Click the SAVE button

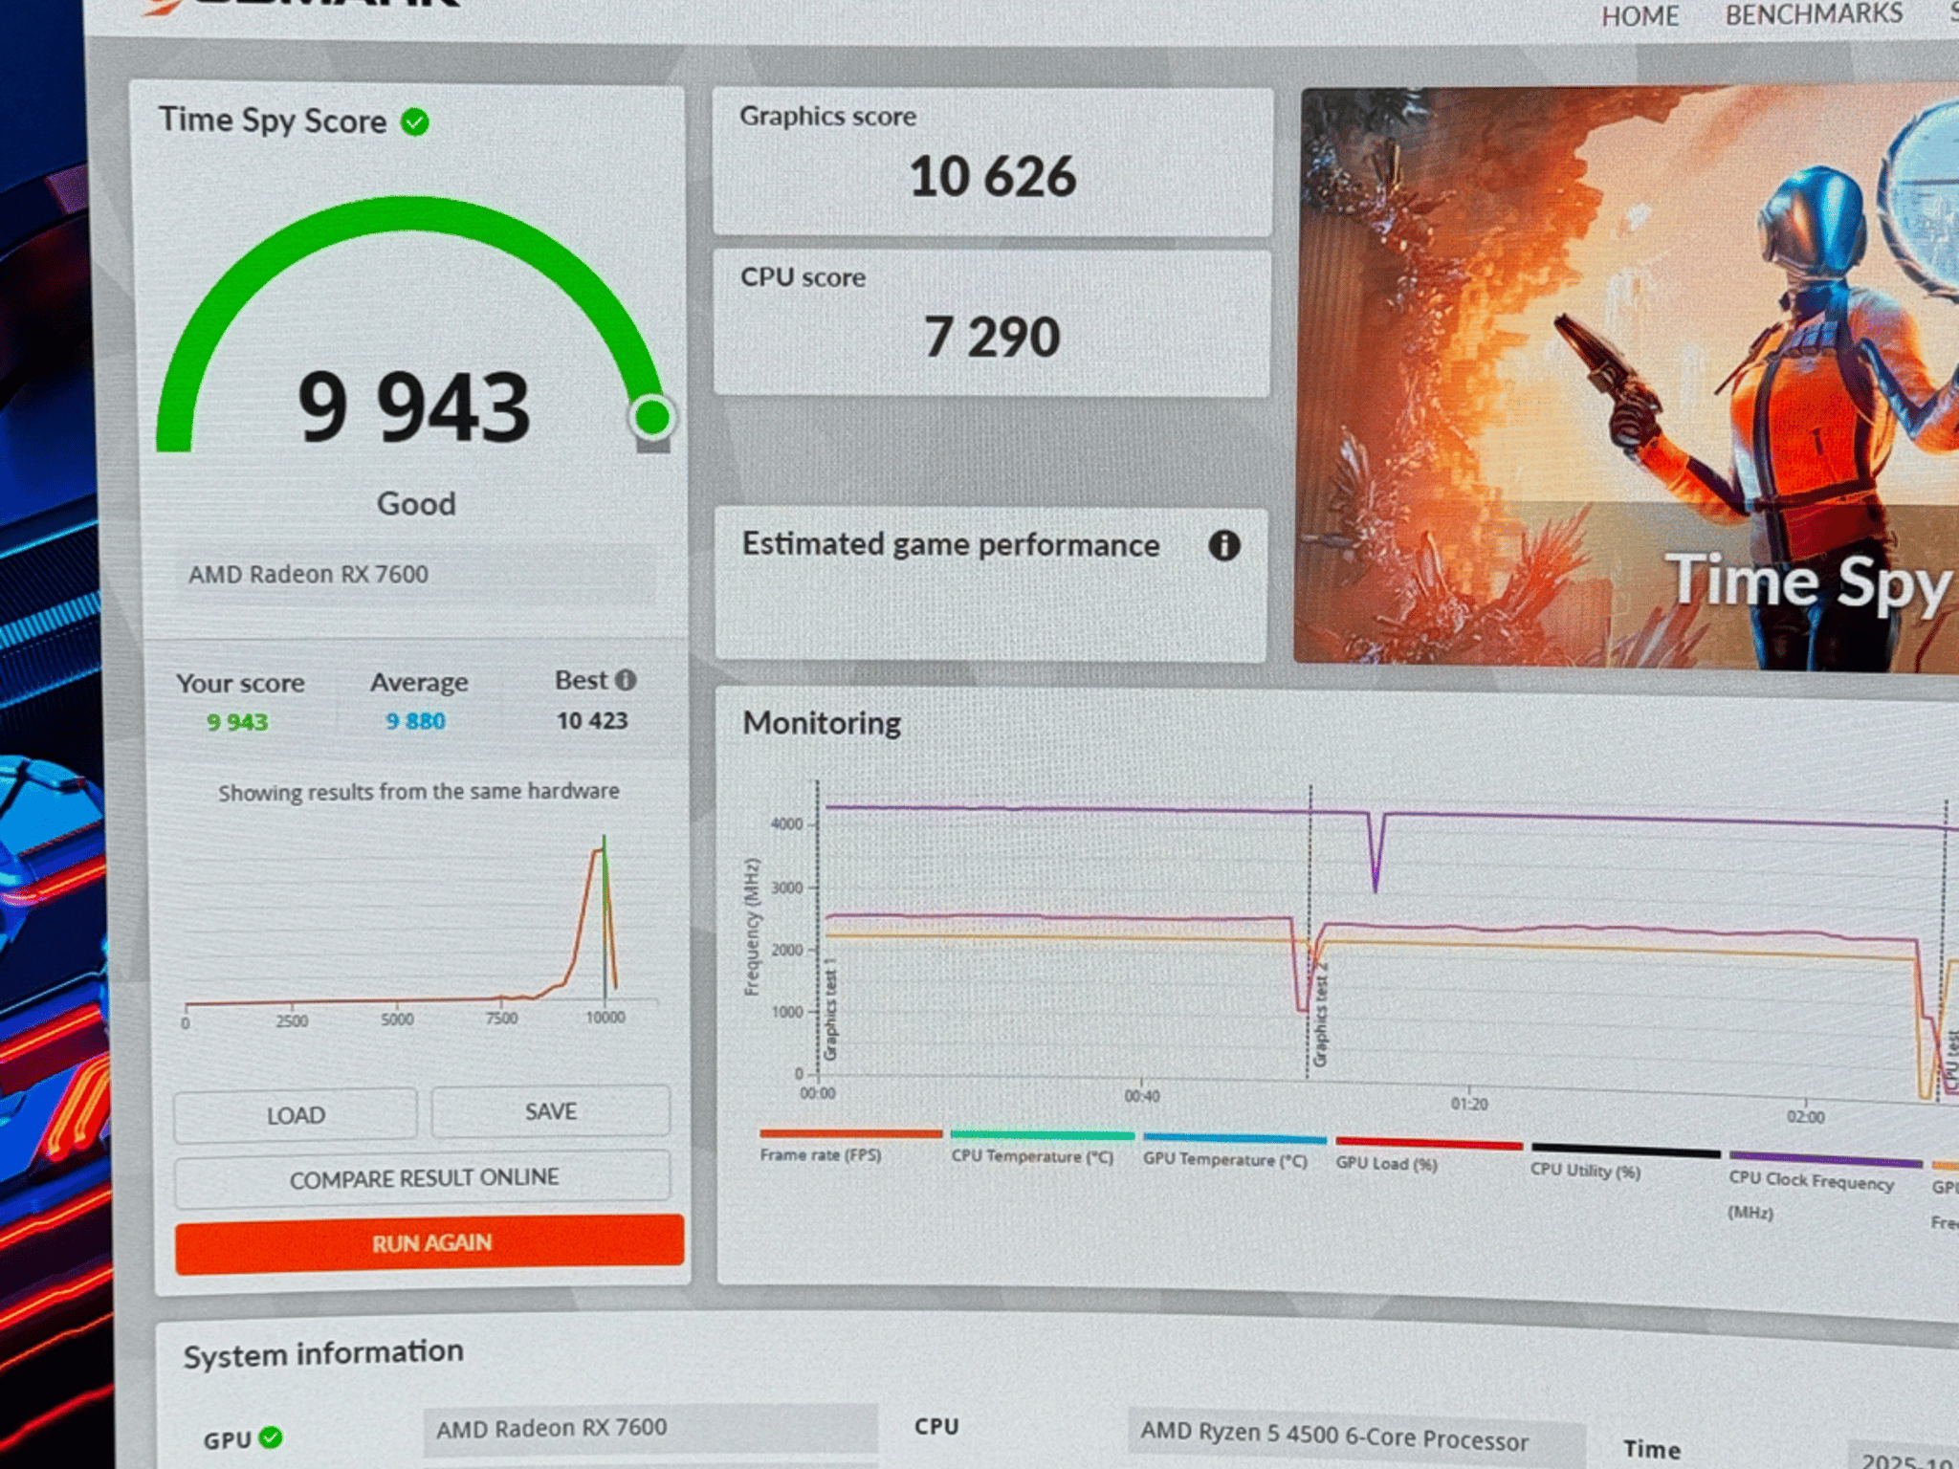click(x=551, y=1111)
